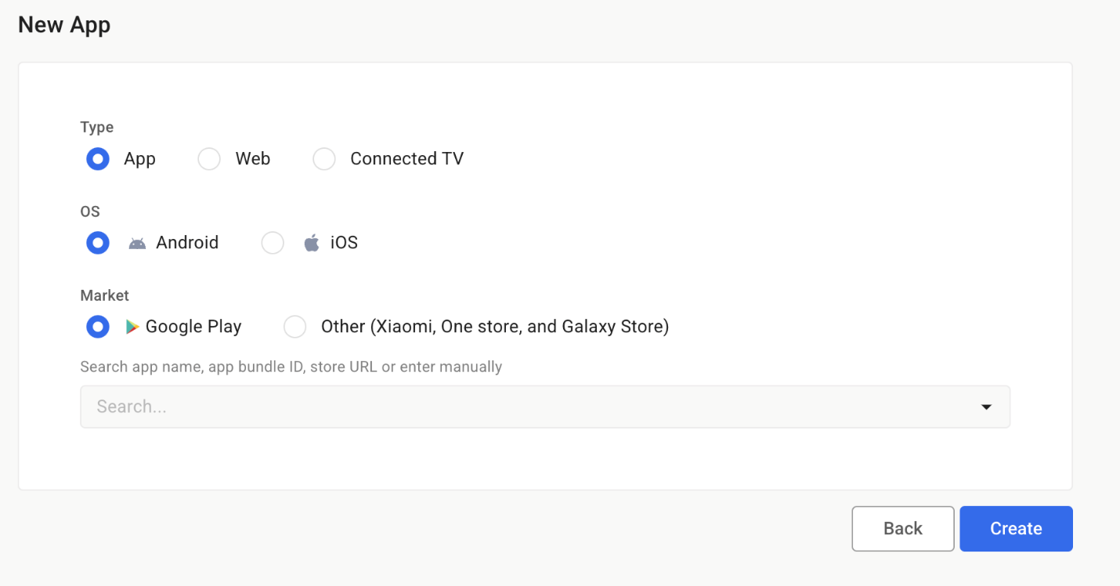Select the Google Play market radio circle
Viewport: 1120px width, 586px height.
click(97, 327)
